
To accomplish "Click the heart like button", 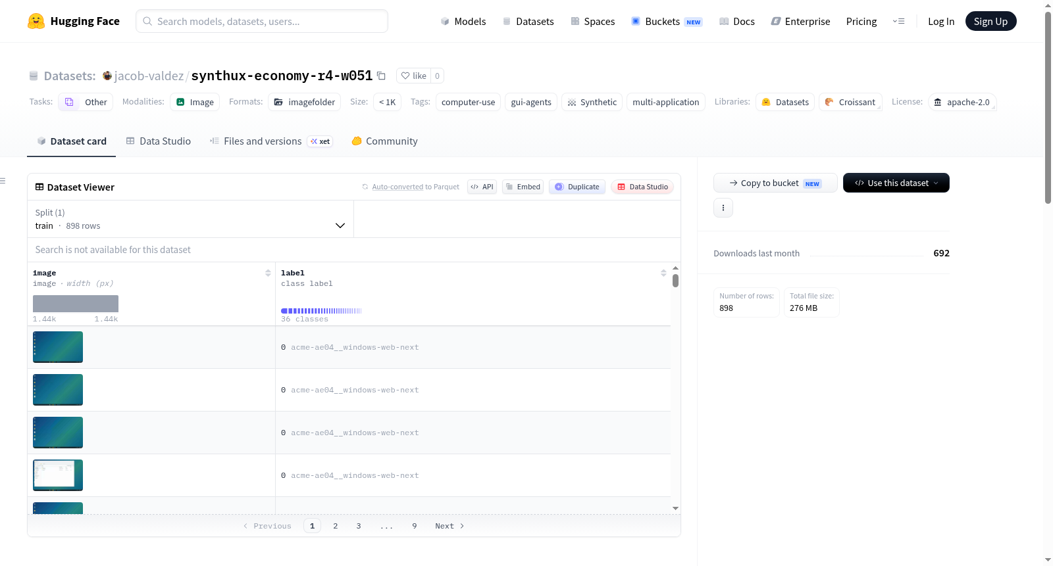I will [413, 76].
